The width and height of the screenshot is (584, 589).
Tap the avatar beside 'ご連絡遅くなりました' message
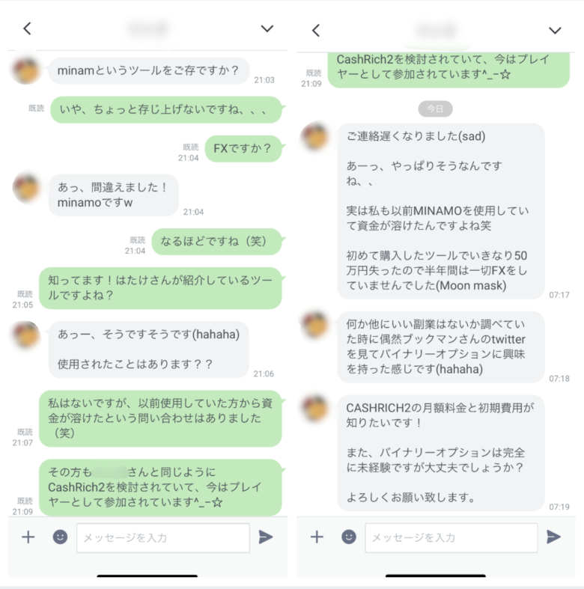pyautogui.click(x=315, y=137)
